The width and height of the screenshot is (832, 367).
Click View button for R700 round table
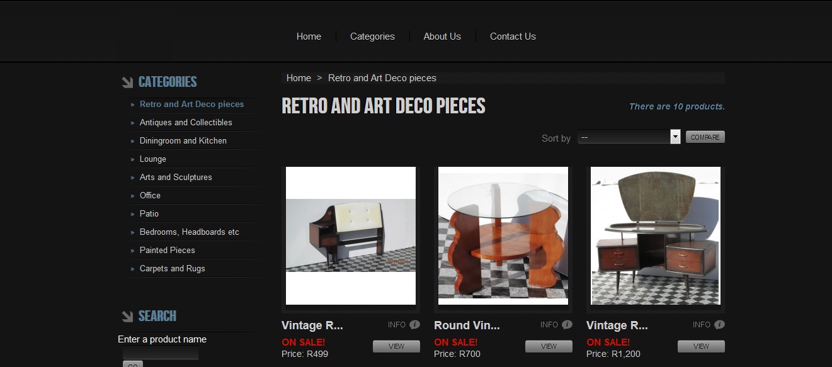click(x=549, y=346)
